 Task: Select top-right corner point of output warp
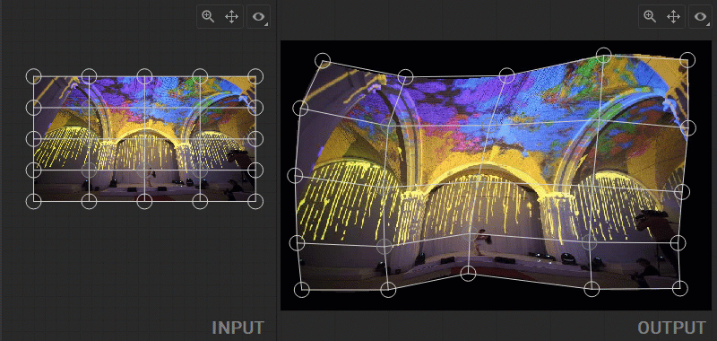687,60
